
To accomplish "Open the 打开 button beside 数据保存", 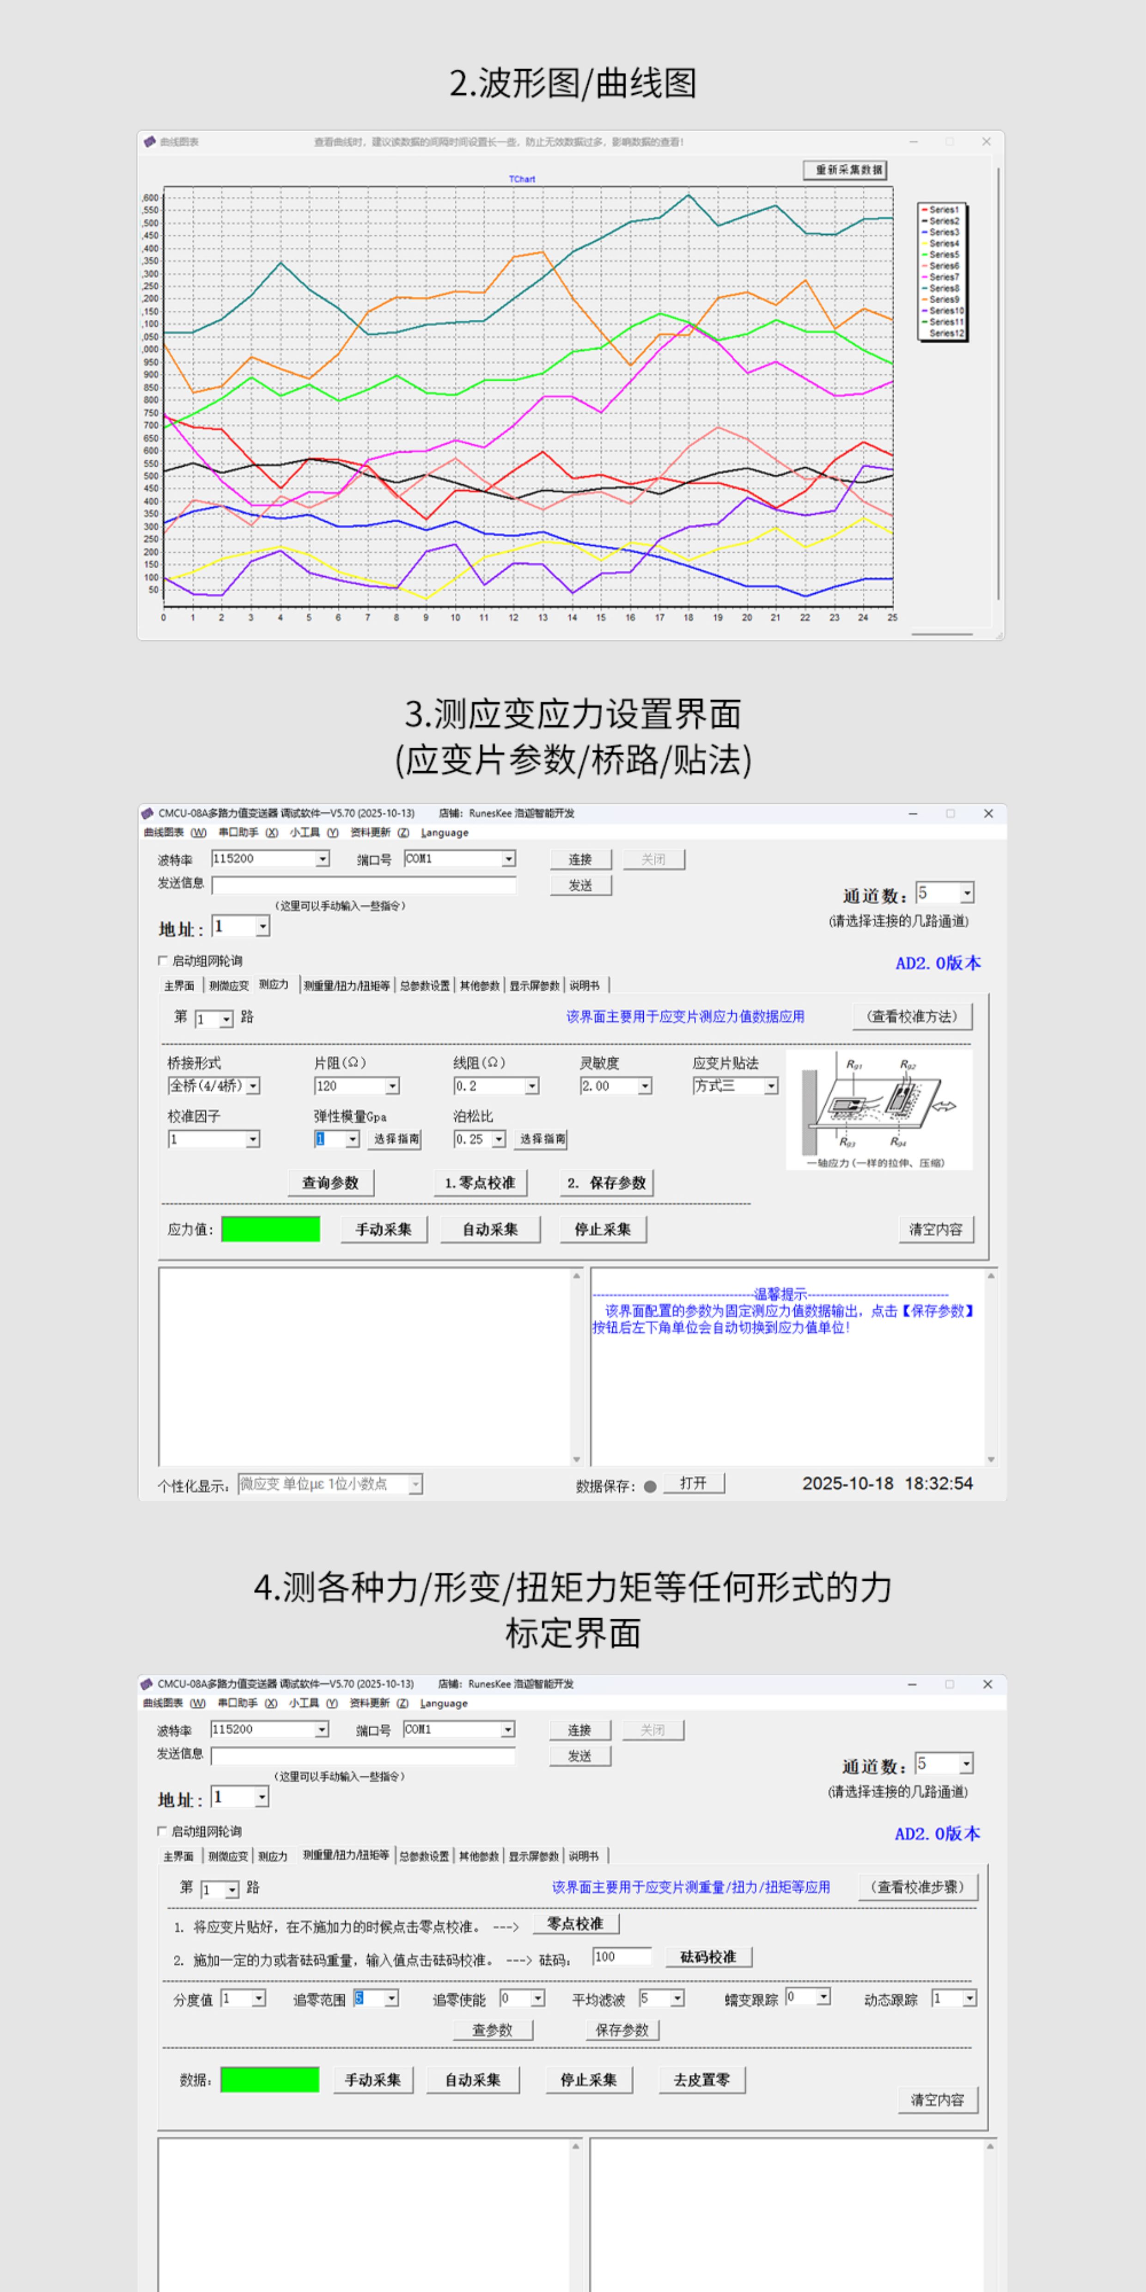I will [693, 1483].
